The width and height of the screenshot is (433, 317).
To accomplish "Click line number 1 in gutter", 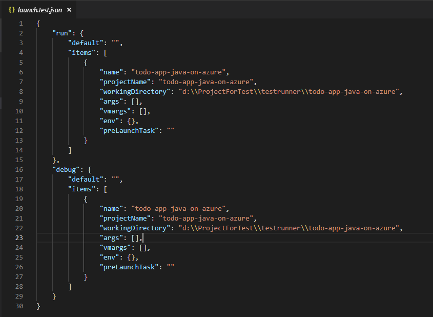I will (21, 24).
